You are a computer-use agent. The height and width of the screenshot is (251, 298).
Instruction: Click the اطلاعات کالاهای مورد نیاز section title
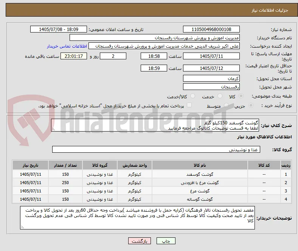point(264,137)
